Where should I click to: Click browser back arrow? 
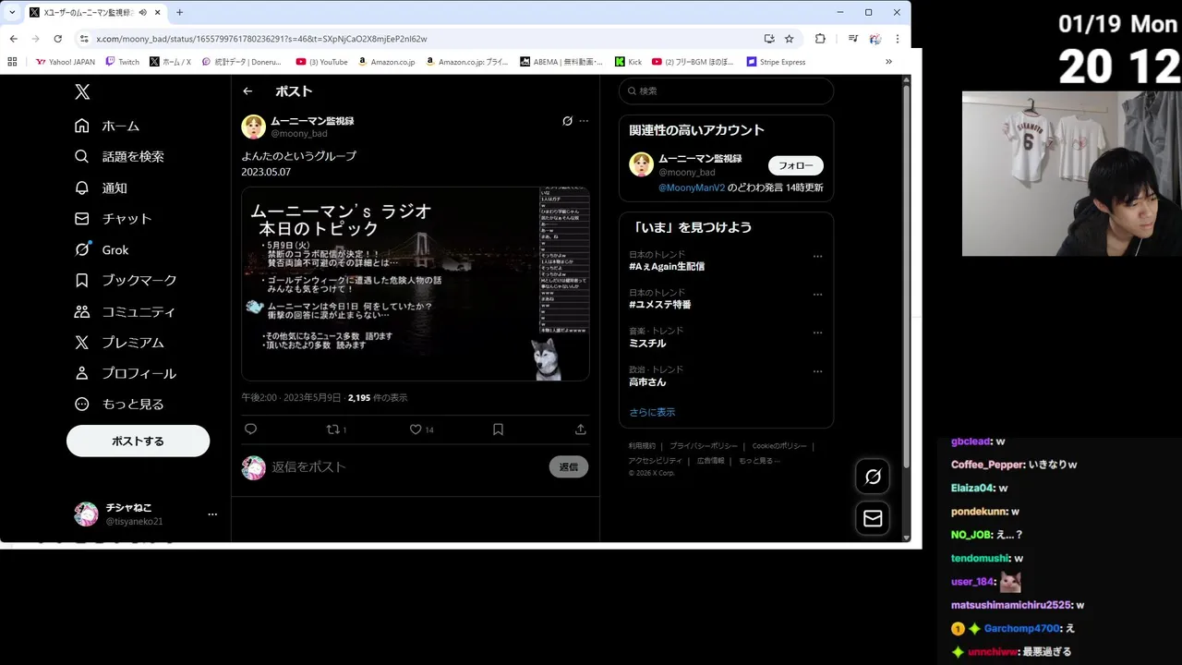click(x=13, y=39)
